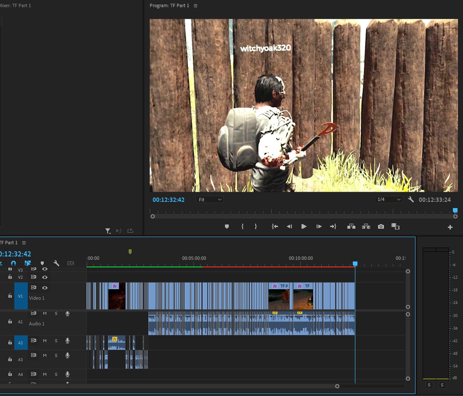
Task: Lock track V1 with padlock
Action: pyautogui.click(x=10, y=296)
